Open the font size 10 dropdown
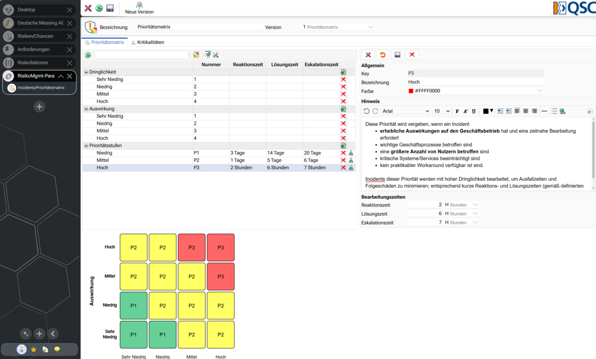596x359 pixels. point(448,111)
